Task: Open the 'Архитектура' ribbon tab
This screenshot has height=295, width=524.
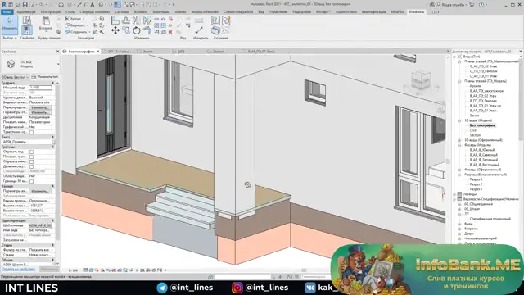Action: tap(26, 11)
